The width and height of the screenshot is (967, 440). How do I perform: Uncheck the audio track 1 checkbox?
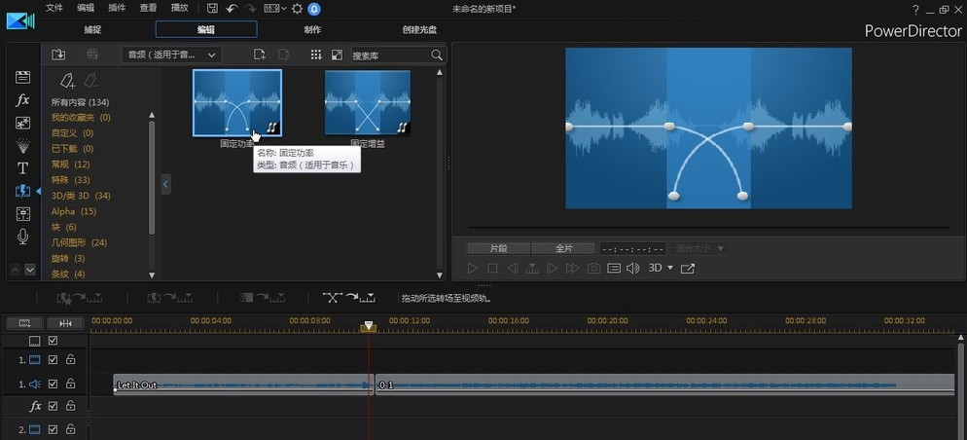[x=54, y=385]
